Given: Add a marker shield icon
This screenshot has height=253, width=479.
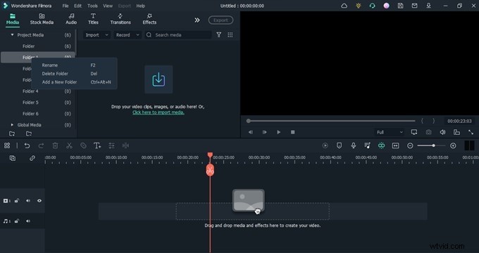Looking at the screenshot, I should coord(339,145).
